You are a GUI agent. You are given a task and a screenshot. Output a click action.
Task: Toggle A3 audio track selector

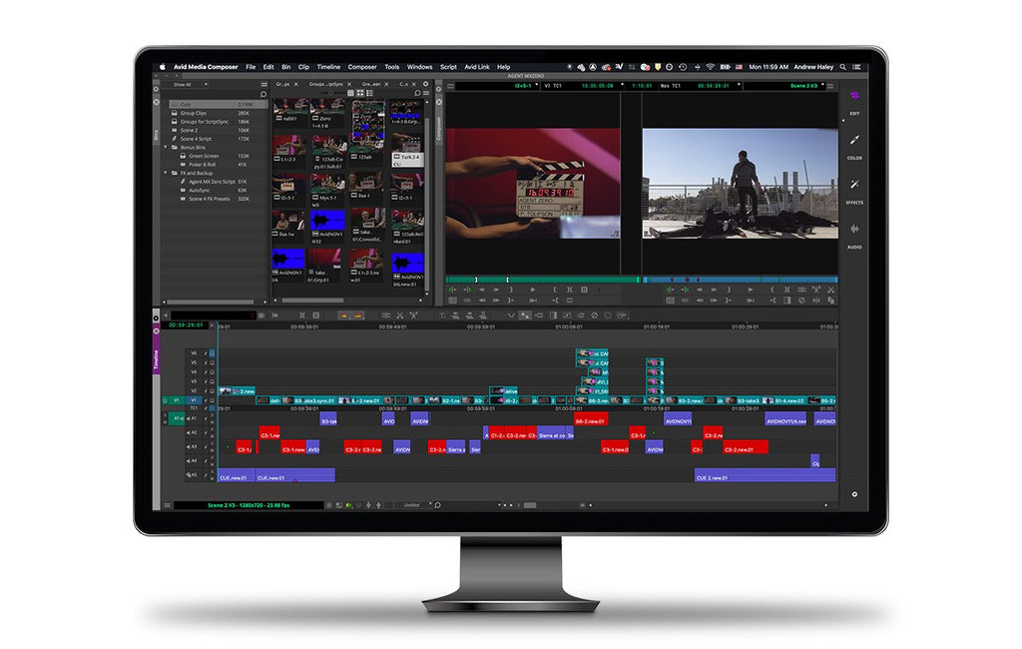pos(193,446)
